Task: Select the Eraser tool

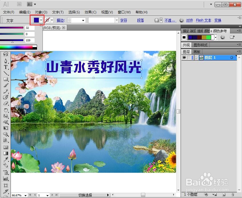Action: point(6,103)
